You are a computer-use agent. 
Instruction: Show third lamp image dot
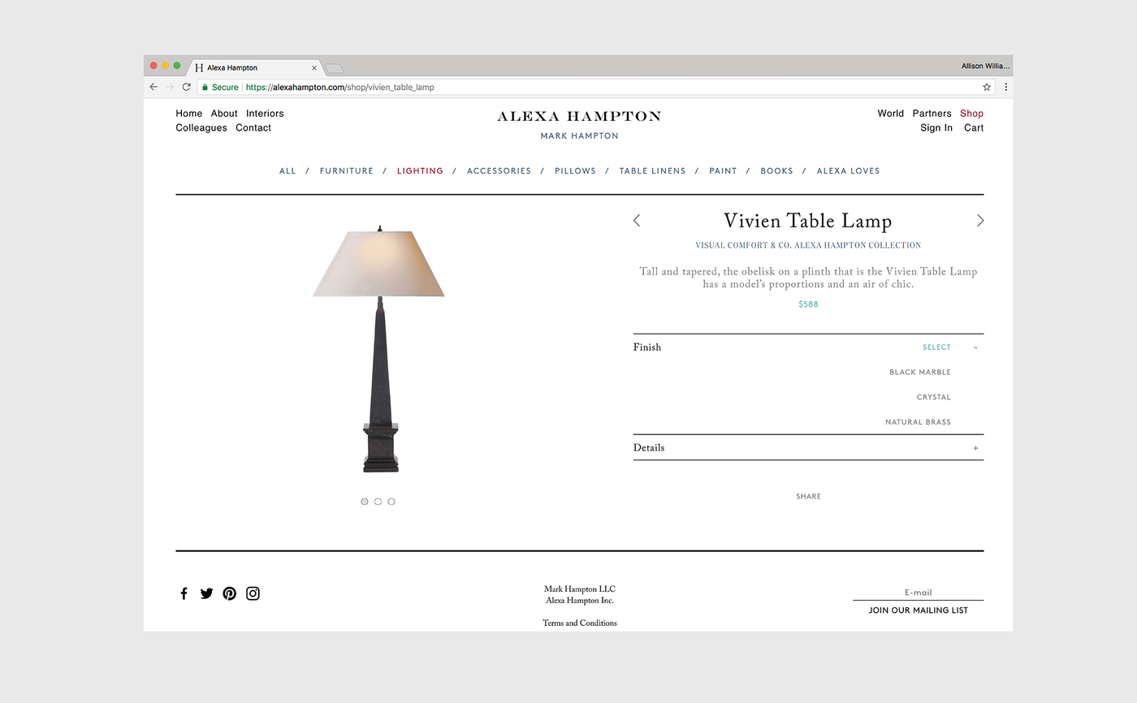click(391, 502)
